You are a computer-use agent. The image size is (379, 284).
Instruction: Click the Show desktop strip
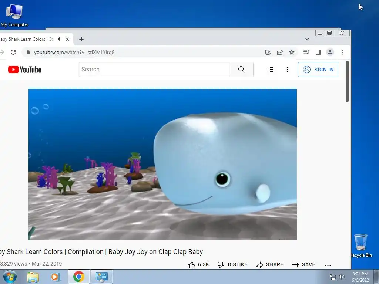(x=376, y=277)
